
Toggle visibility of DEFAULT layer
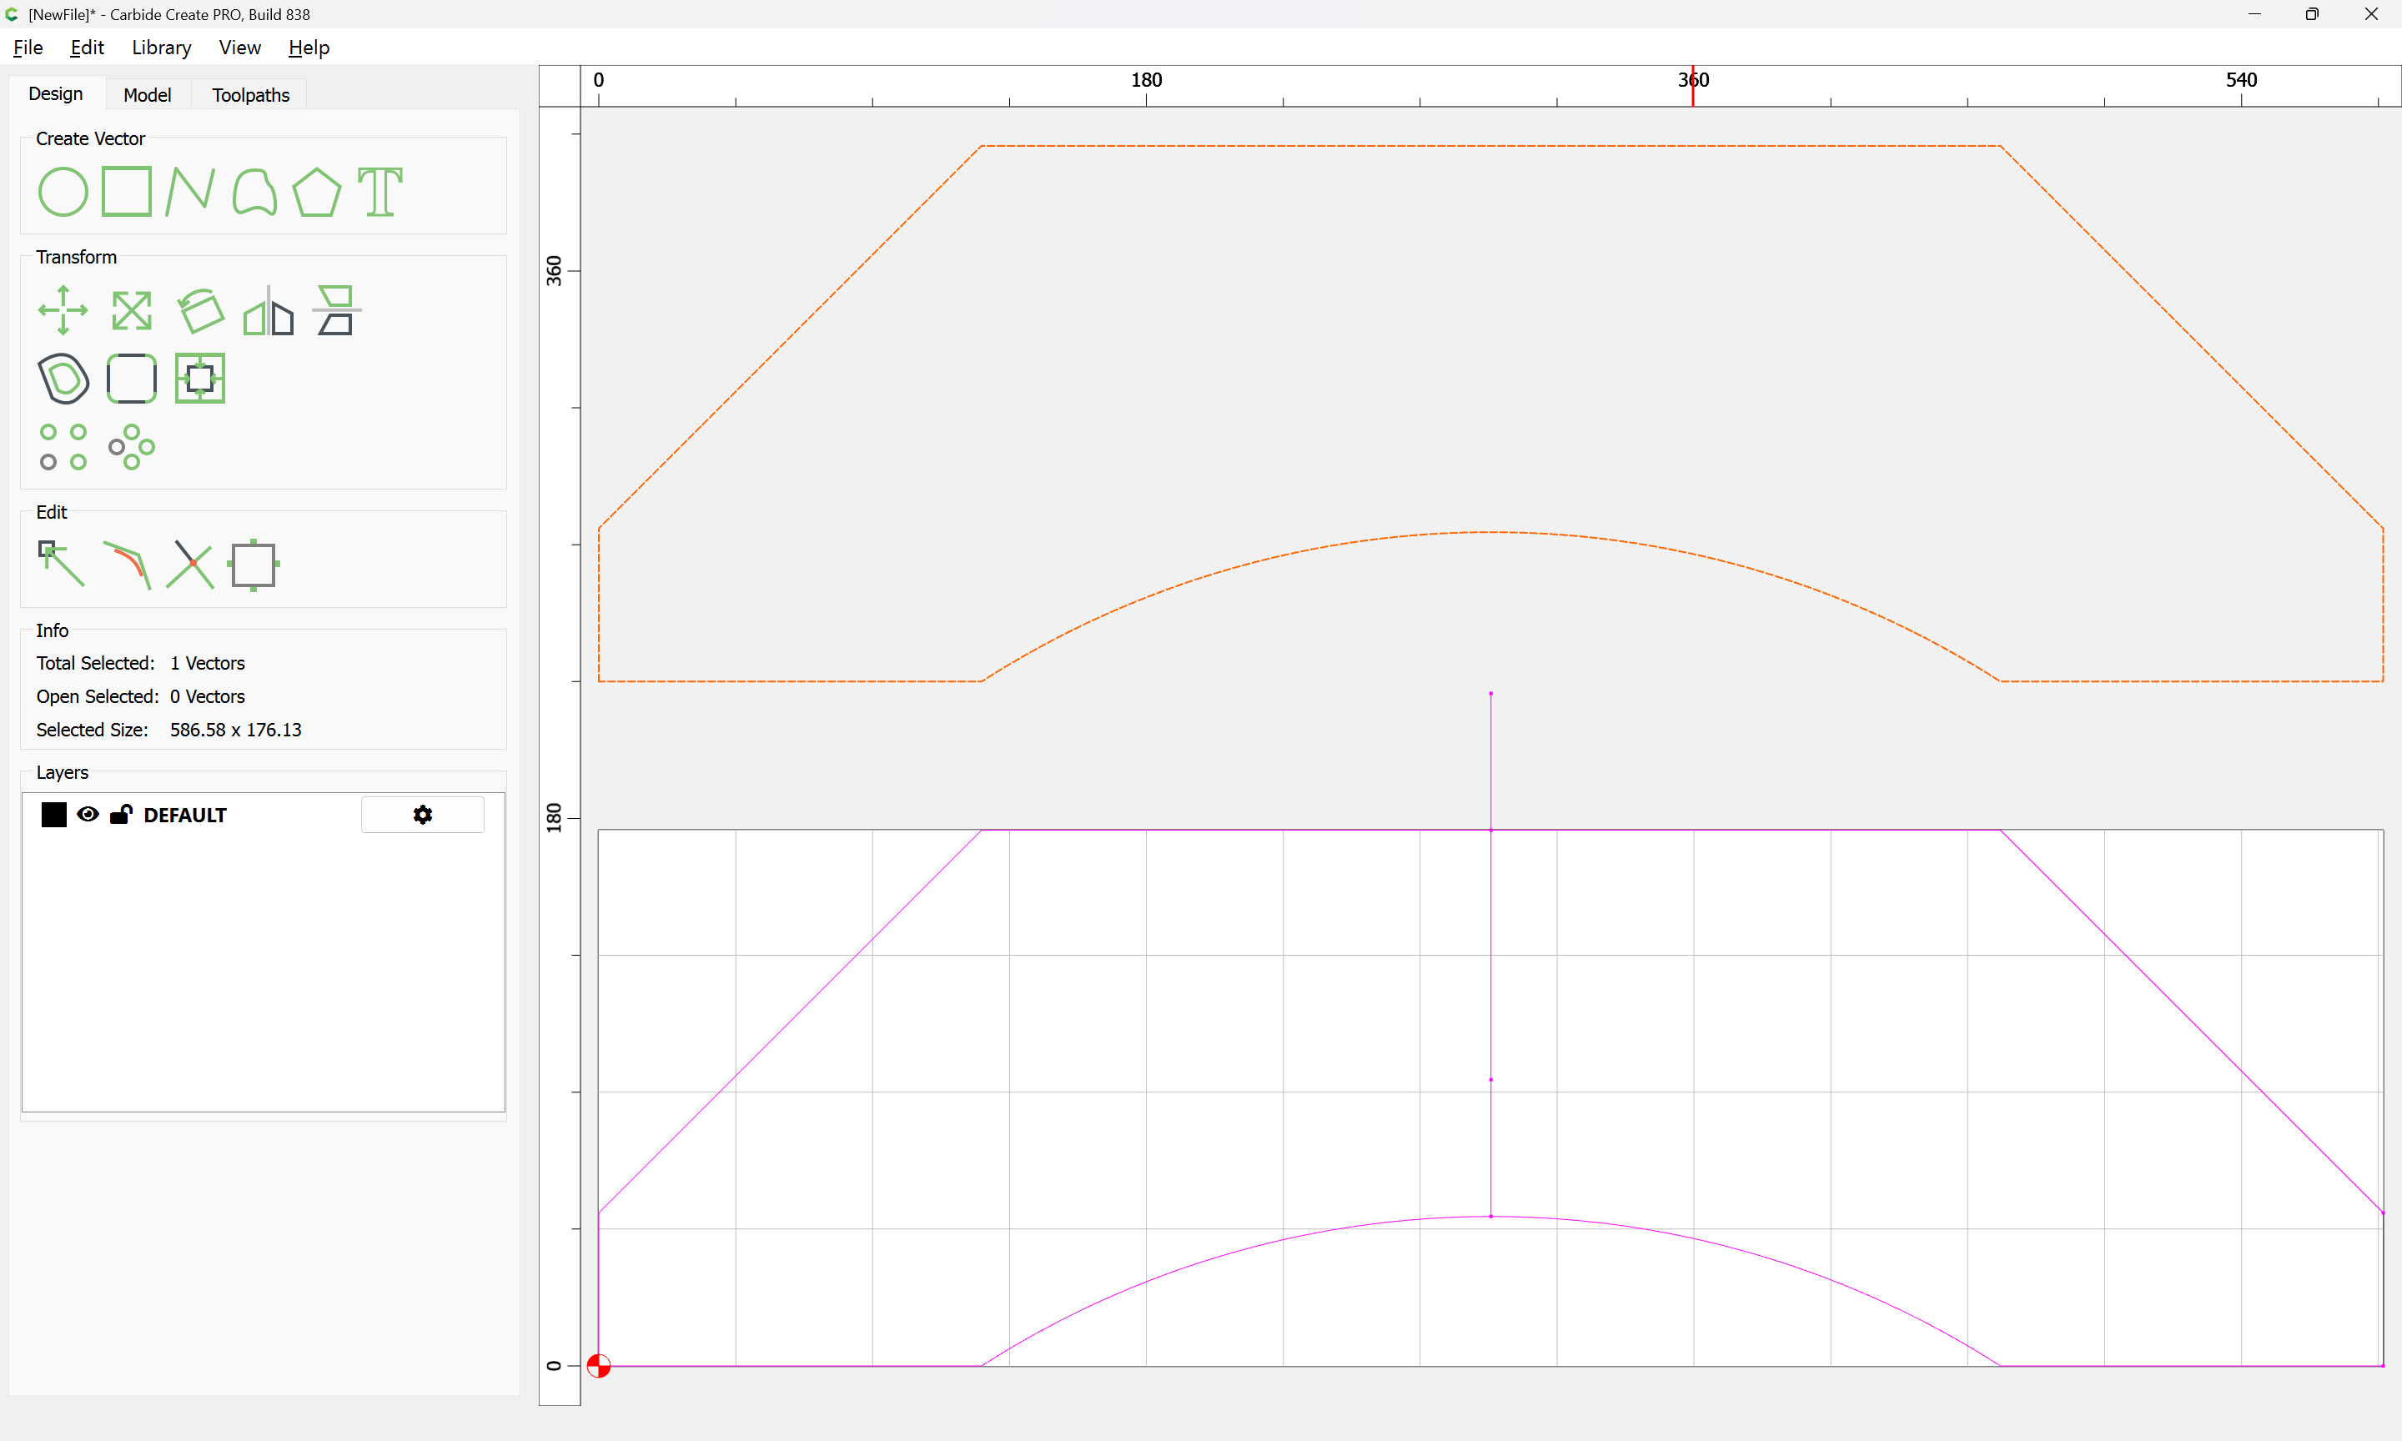88,815
